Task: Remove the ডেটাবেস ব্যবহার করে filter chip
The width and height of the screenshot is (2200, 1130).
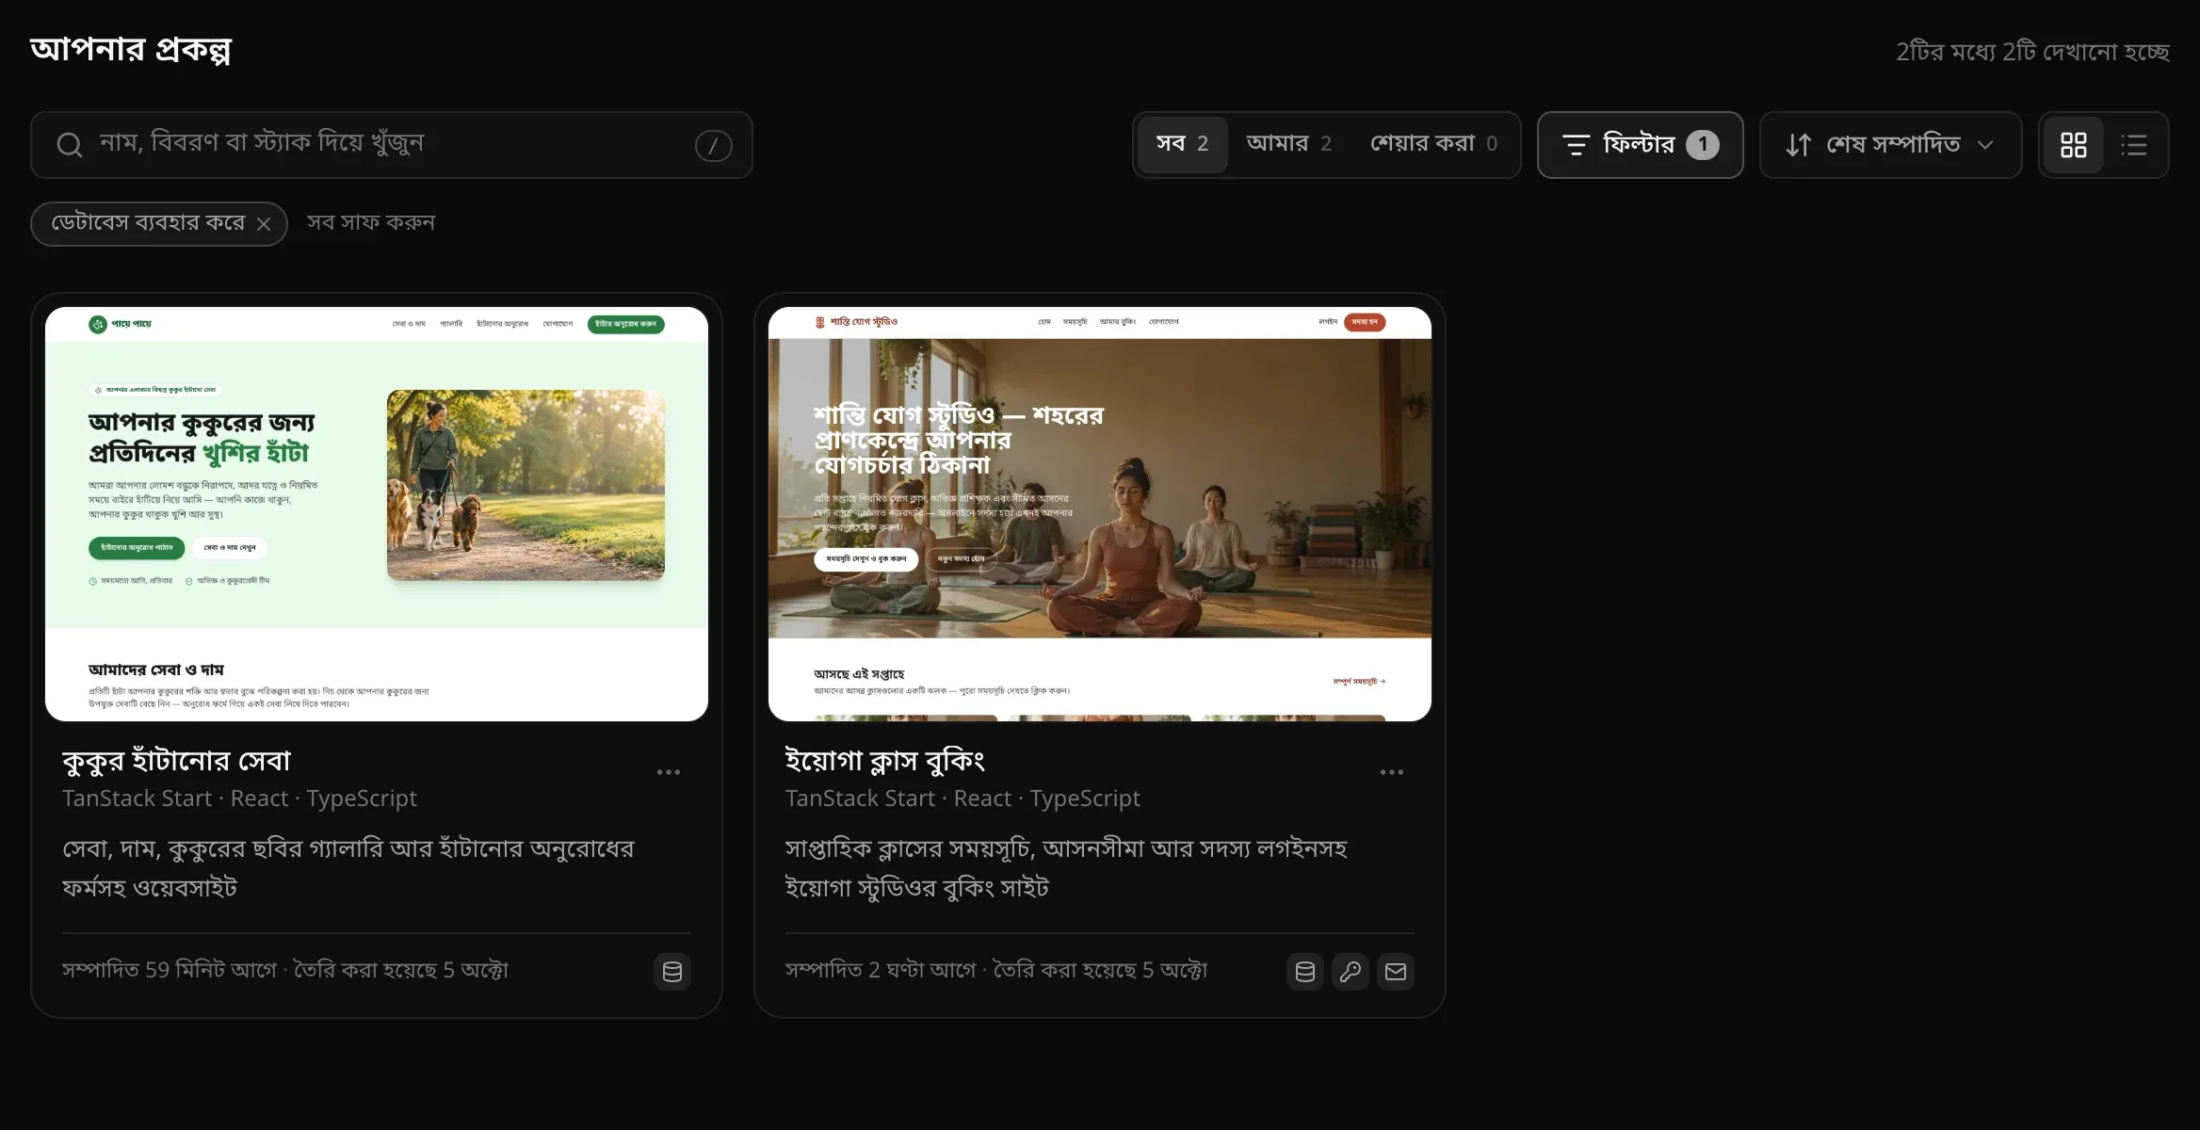Action: 264,224
